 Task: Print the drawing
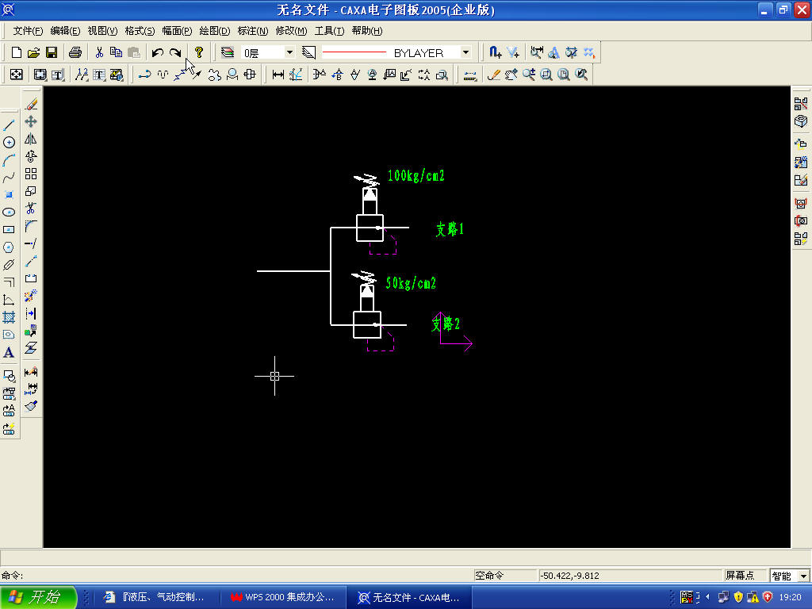click(75, 52)
